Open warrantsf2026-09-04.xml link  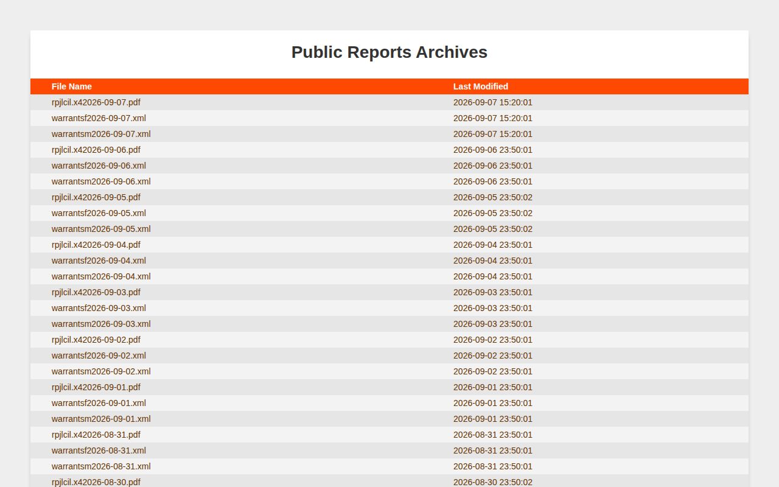coord(99,261)
